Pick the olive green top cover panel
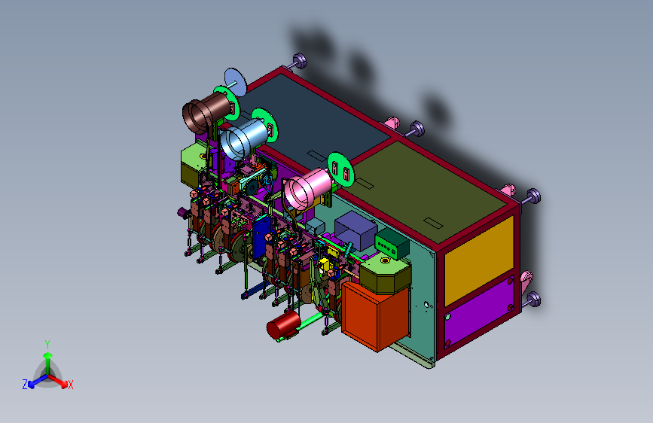 point(429,191)
